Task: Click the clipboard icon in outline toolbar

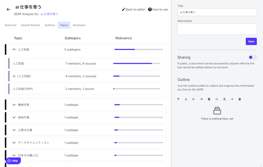Action: pos(240,99)
